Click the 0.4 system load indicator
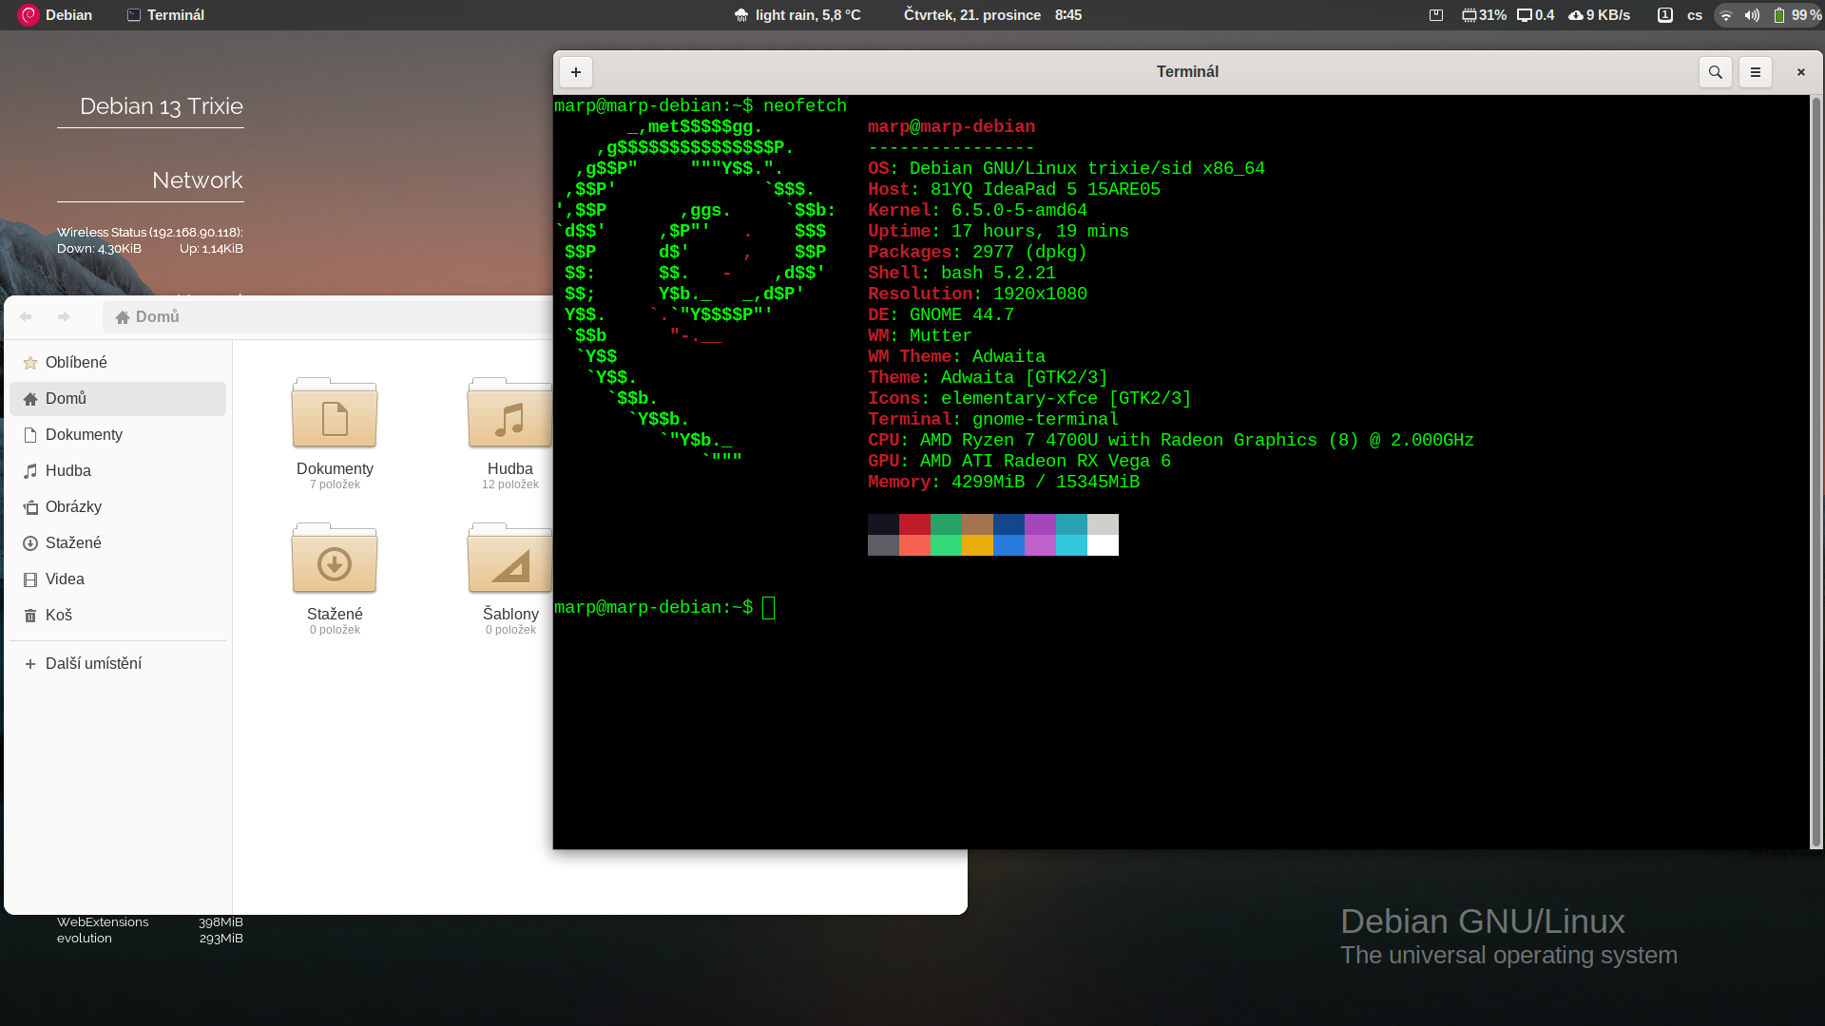Image resolution: width=1825 pixels, height=1026 pixels. click(1535, 15)
